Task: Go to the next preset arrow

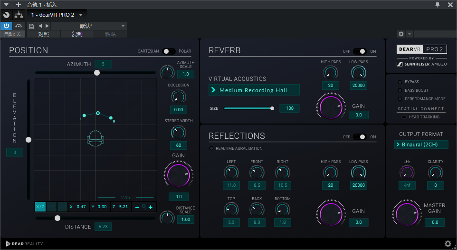Action: pyautogui.click(x=47, y=26)
